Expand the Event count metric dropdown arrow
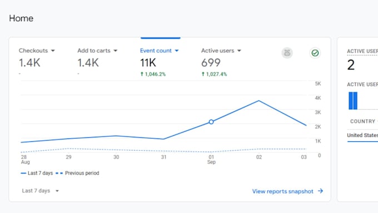 coord(177,51)
